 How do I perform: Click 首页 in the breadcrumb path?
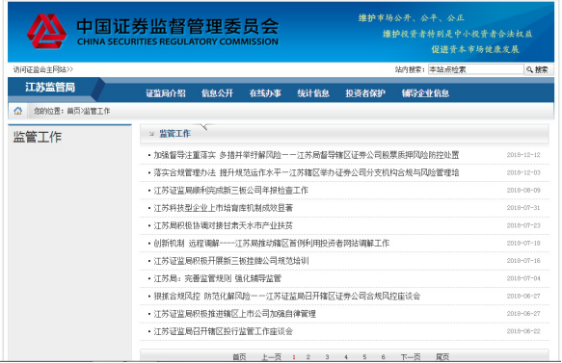74,112
